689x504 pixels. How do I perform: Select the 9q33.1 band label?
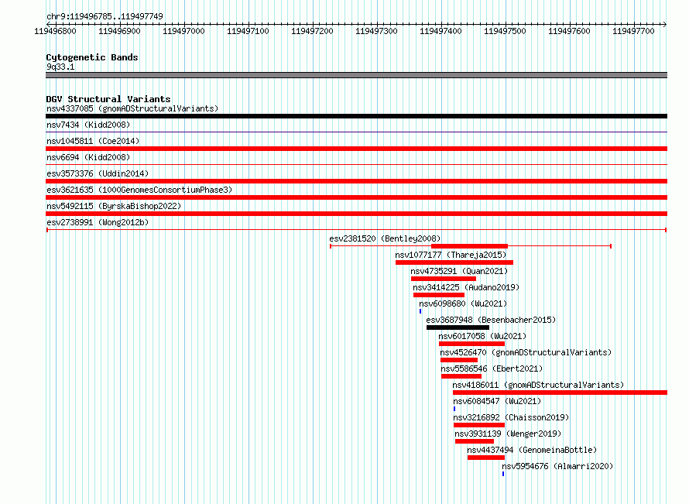60,67
